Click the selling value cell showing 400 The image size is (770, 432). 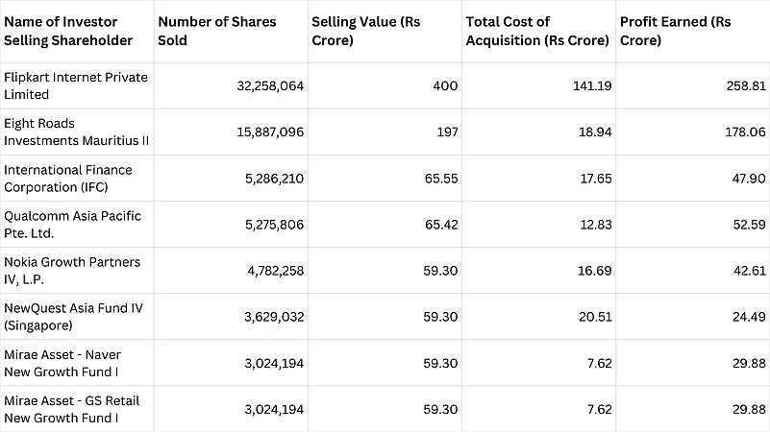445,85
